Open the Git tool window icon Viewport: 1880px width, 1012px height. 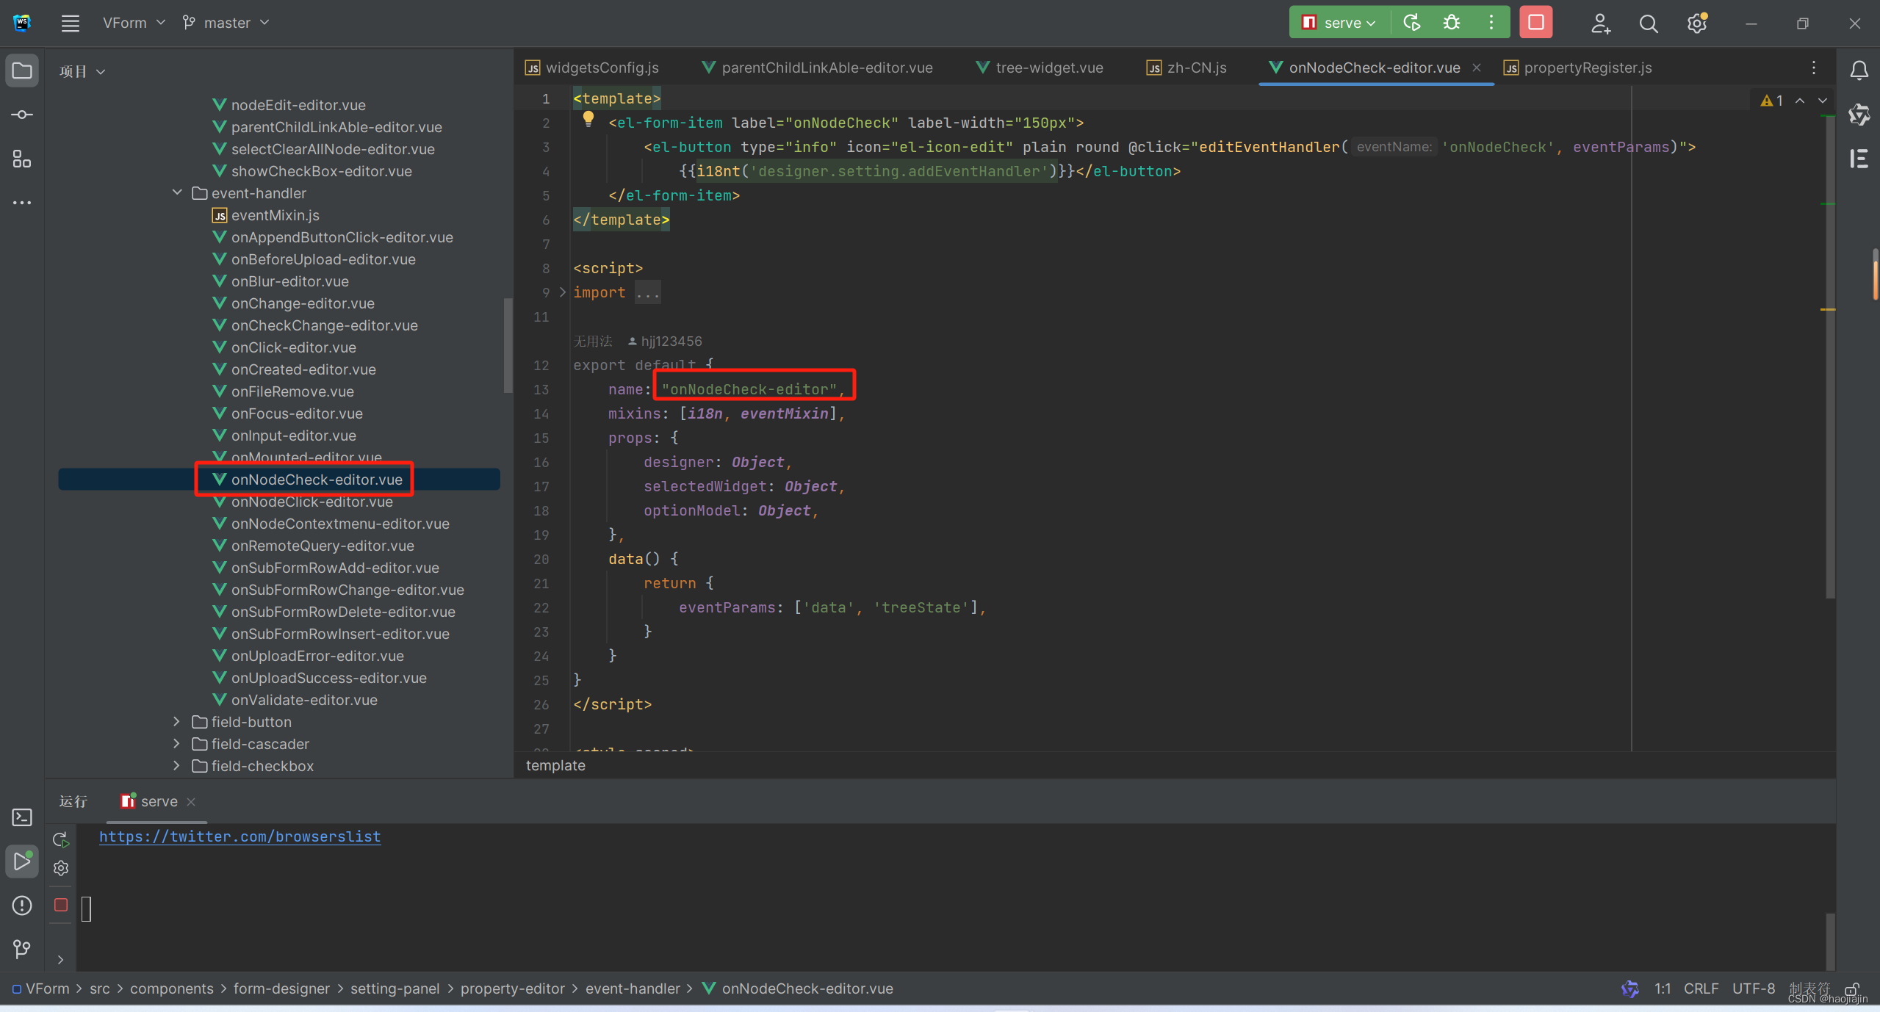click(x=22, y=949)
